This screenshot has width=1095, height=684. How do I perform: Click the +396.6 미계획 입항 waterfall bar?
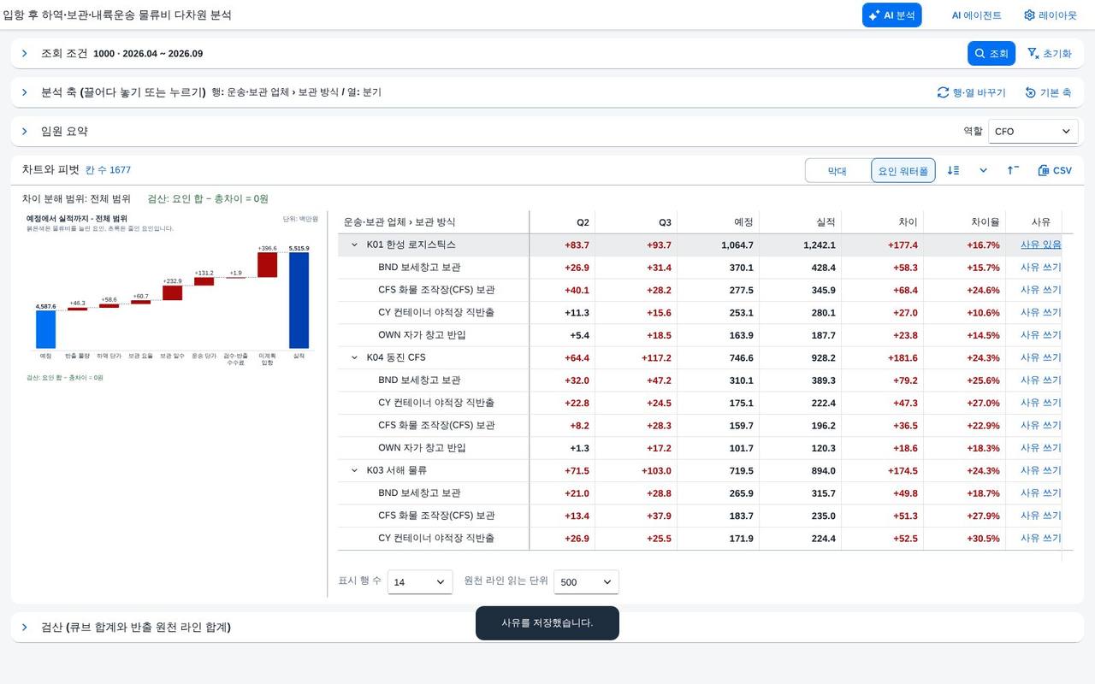(x=267, y=265)
